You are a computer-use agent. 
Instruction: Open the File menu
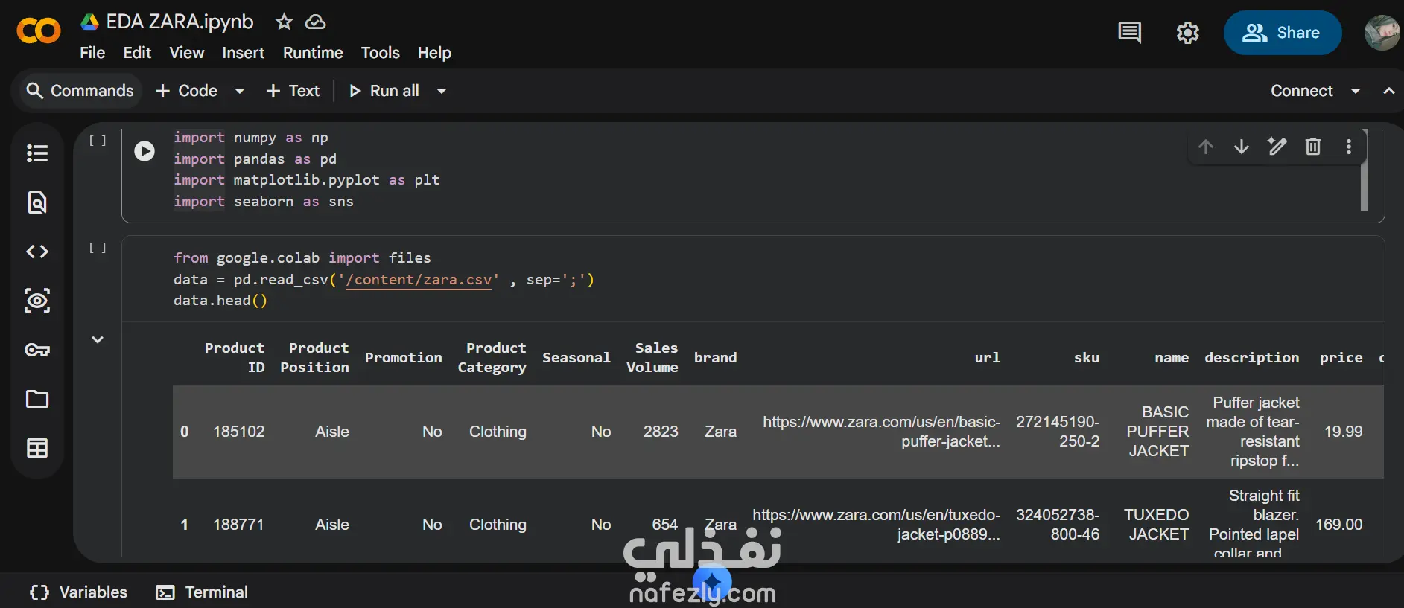(92, 53)
